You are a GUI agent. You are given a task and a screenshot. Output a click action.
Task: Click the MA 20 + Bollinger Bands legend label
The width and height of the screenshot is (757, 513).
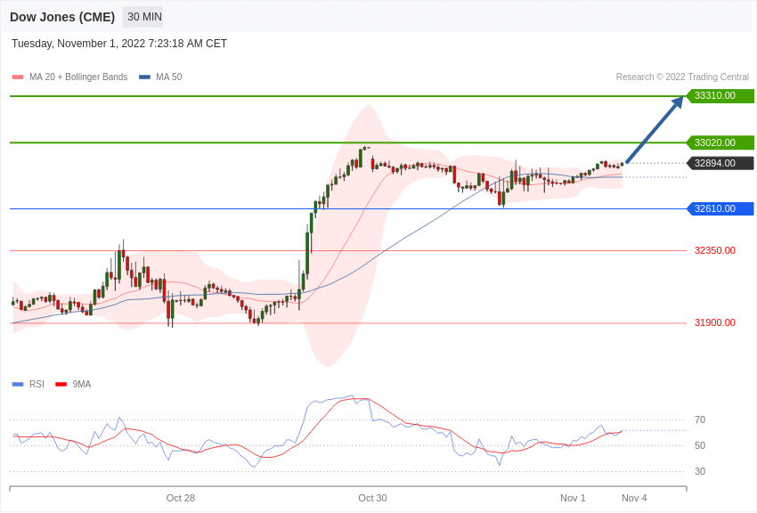coord(78,77)
